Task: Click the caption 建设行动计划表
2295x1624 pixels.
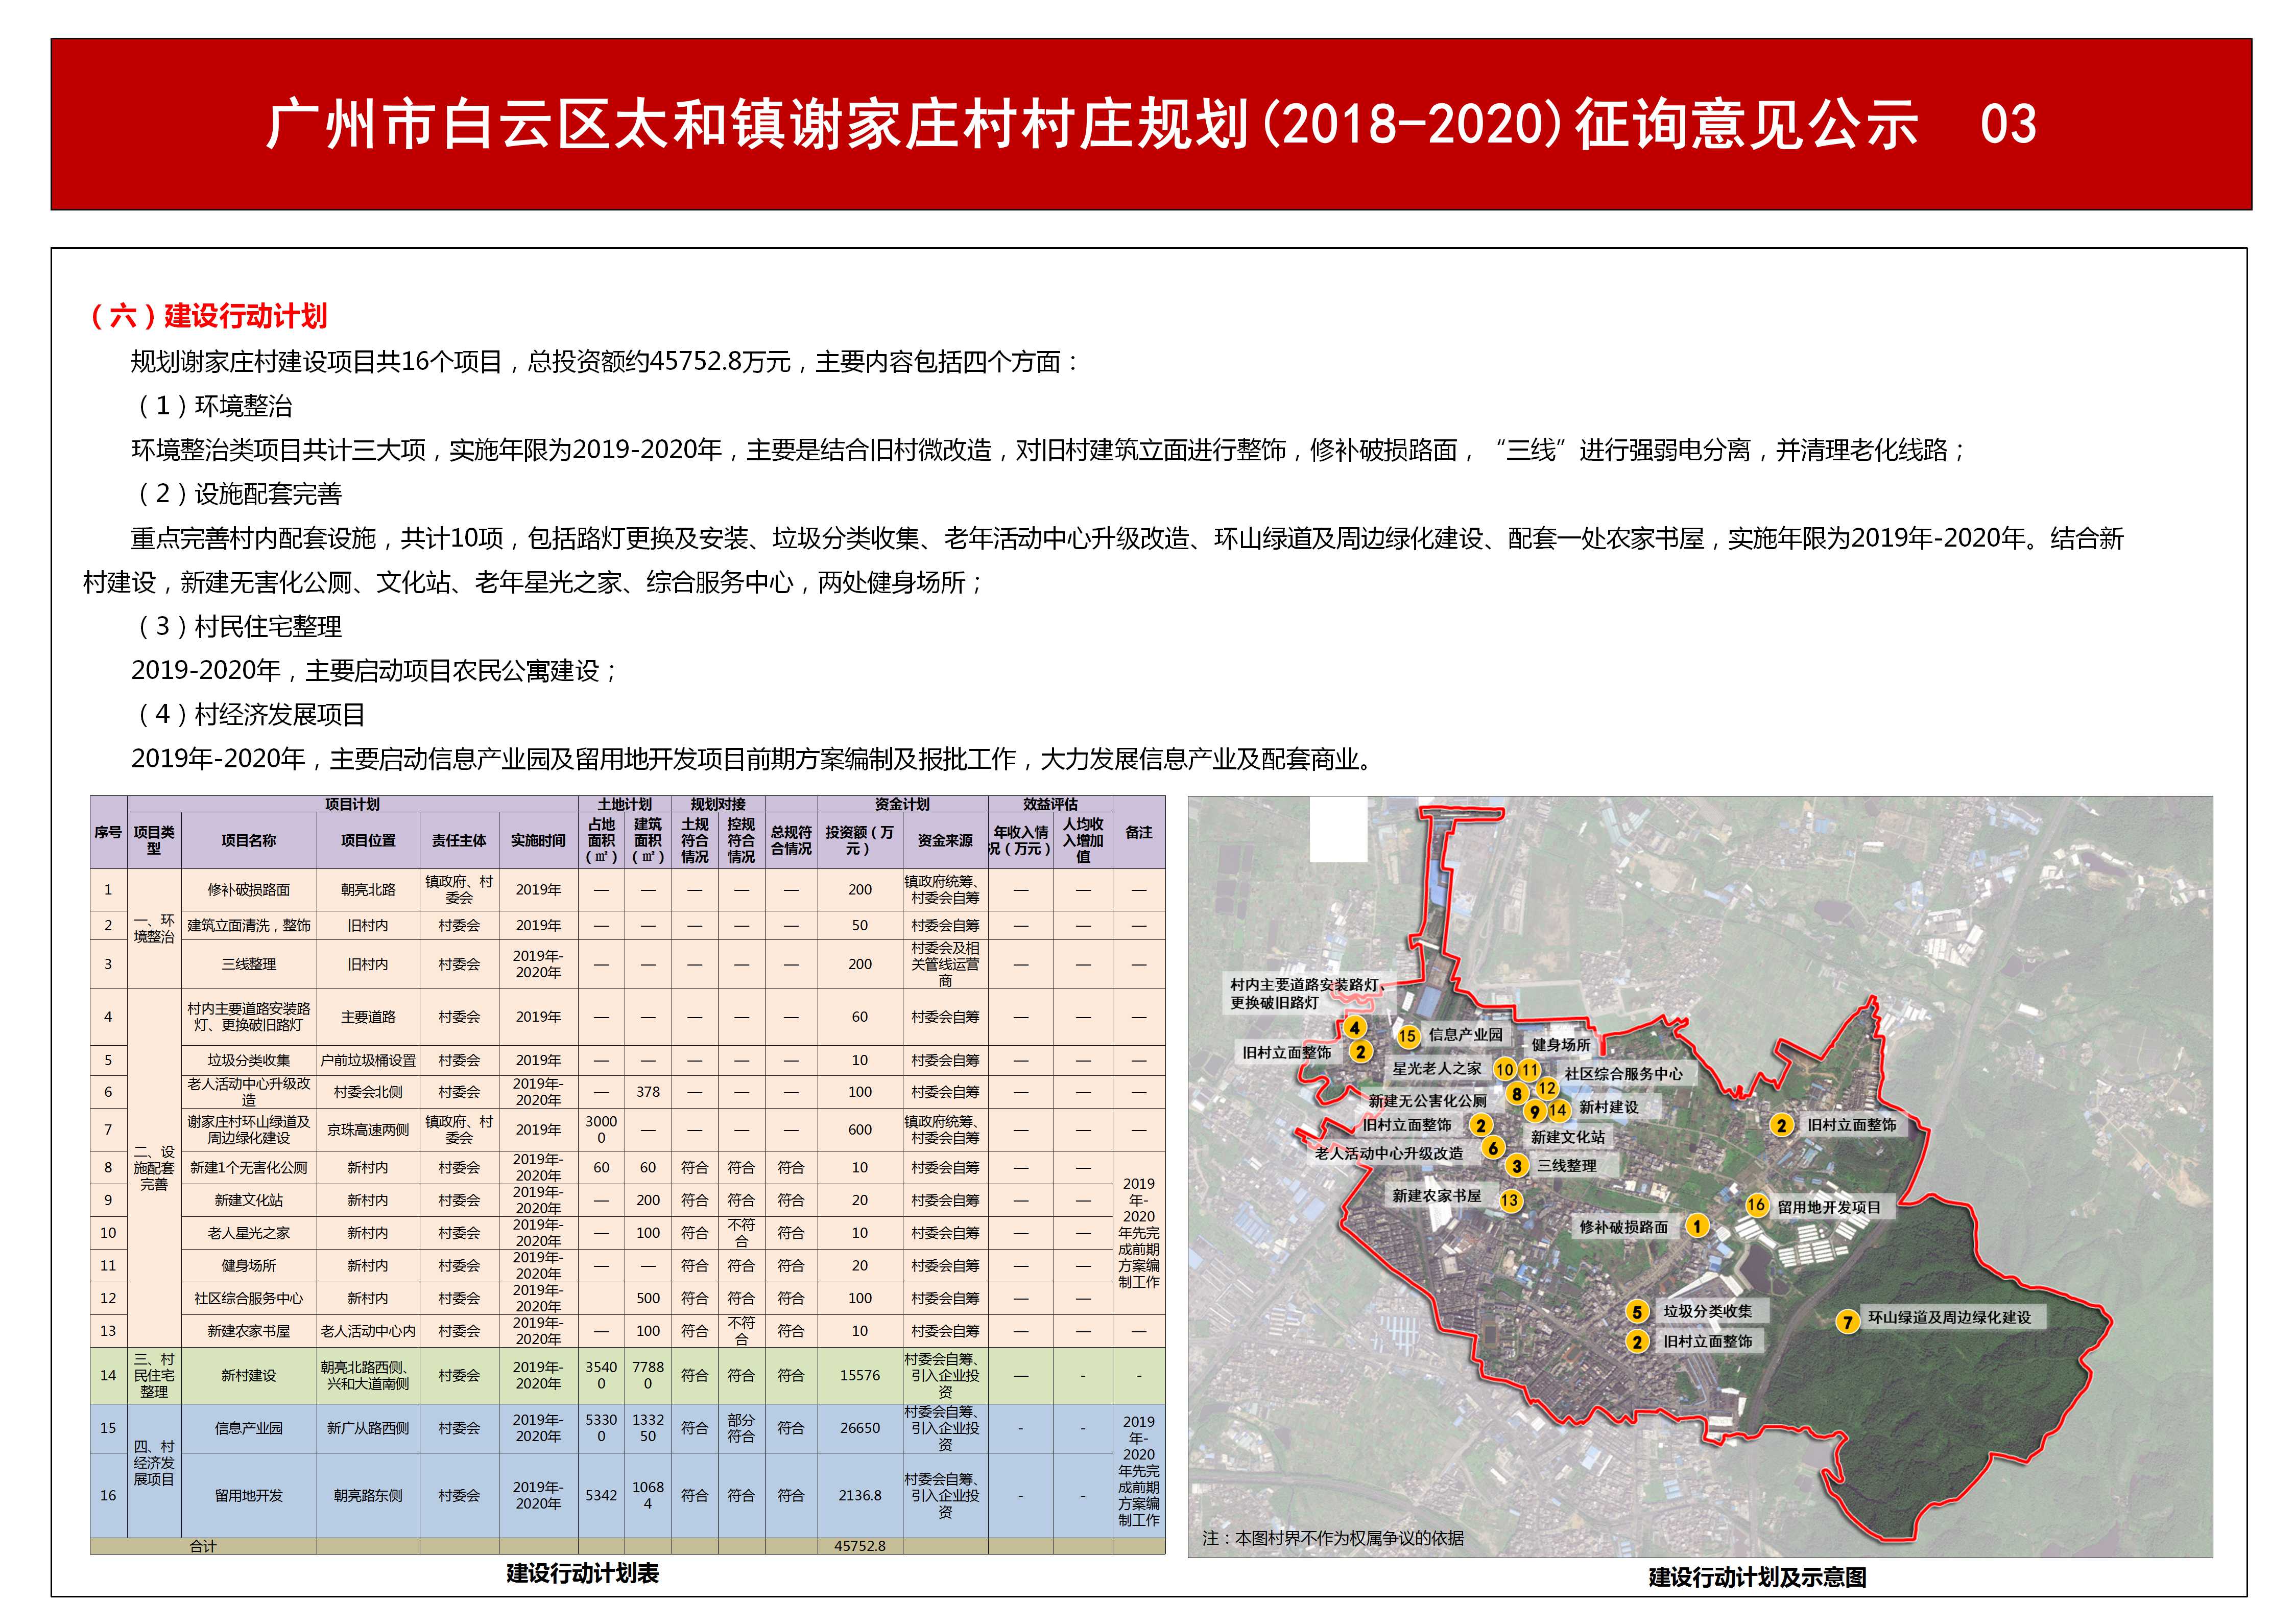Action: (x=583, y=1573)
